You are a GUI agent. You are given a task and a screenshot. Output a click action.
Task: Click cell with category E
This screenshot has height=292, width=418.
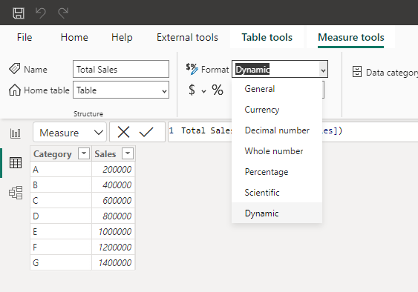point(61,231)
